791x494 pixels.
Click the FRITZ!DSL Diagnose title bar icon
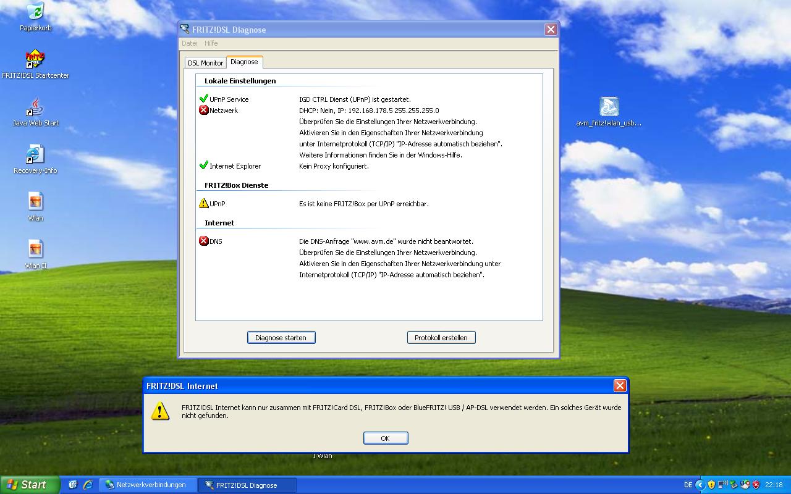coord(185,29)
